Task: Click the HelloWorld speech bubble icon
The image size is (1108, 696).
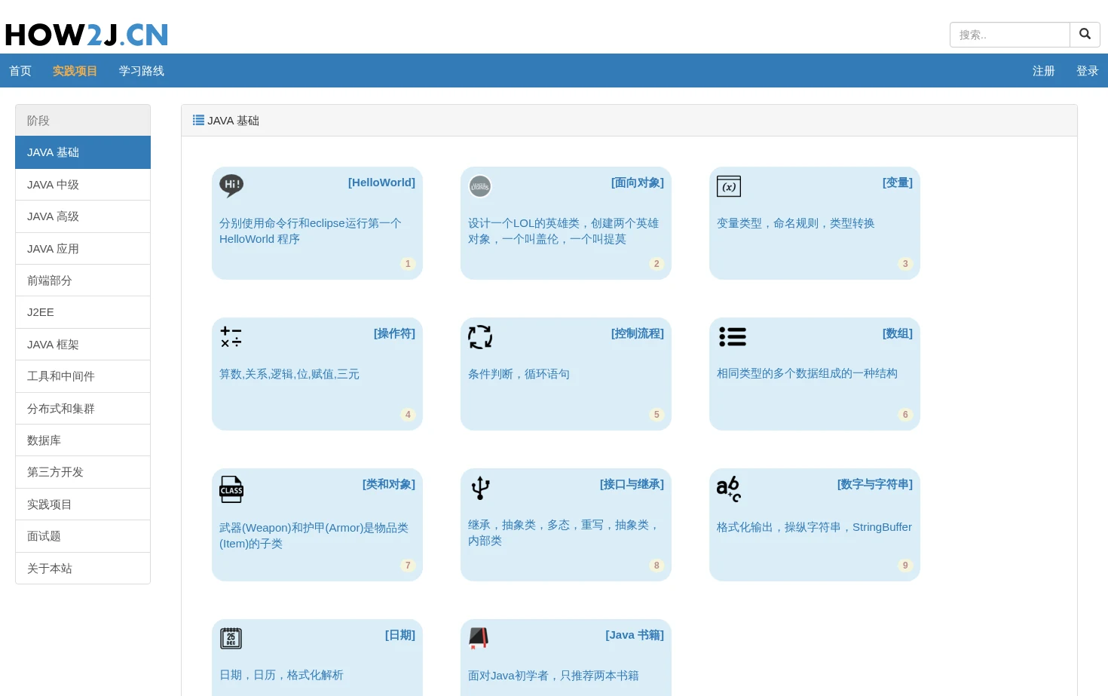Action: tap(231, 185)
